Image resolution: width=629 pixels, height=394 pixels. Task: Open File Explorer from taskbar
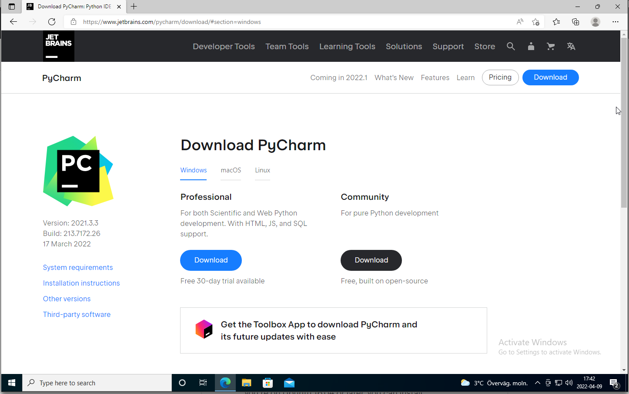pyautogui.click(x=247, y=383)
